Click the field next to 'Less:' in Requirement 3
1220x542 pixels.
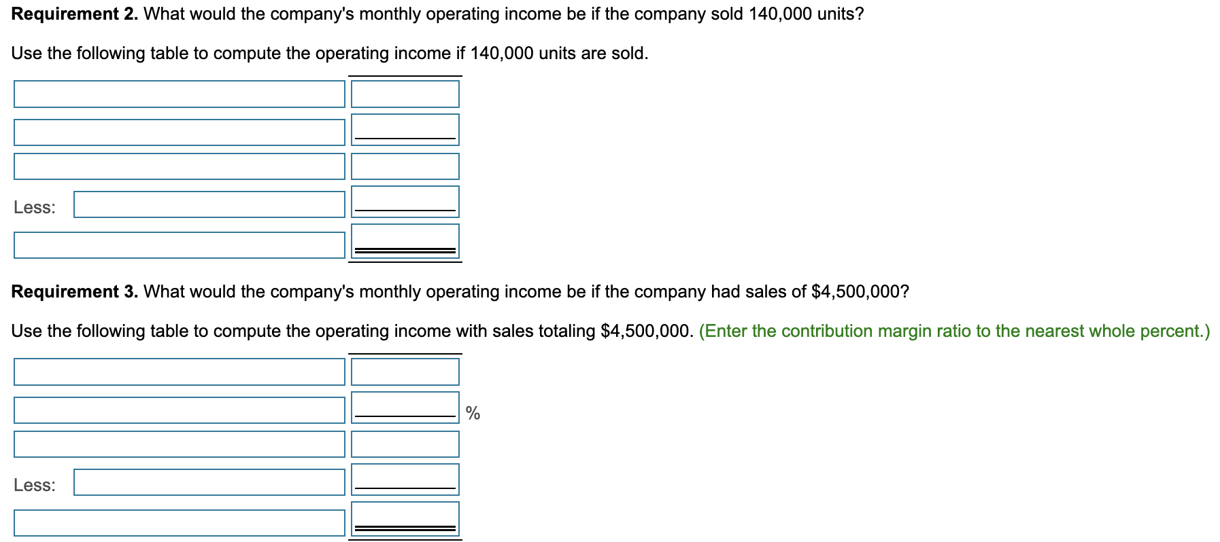click(209, 482)
